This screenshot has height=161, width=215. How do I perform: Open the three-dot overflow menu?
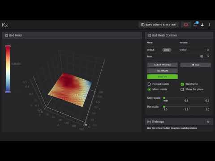tap(210, 25)
